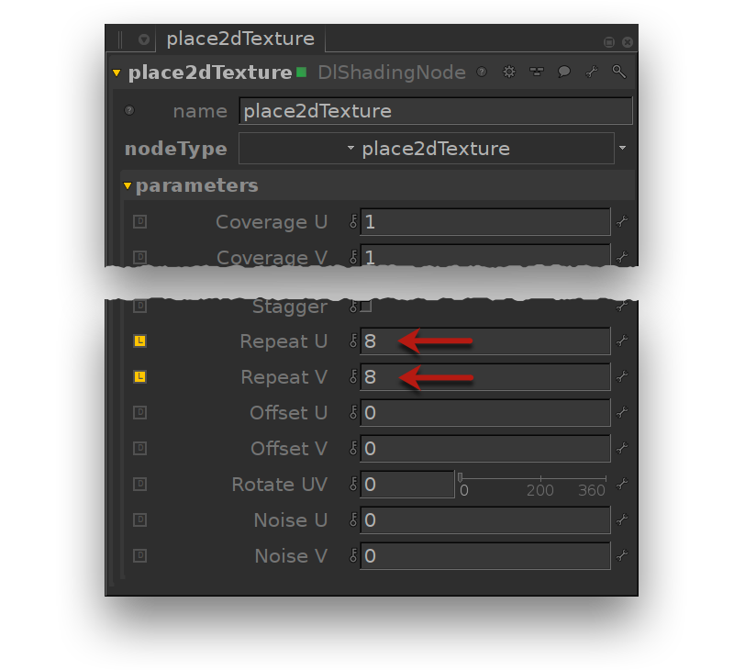Open the tab menu arrow left of place2dTexture tab
This screenshot has height=670, width=745.
[144, 40]
